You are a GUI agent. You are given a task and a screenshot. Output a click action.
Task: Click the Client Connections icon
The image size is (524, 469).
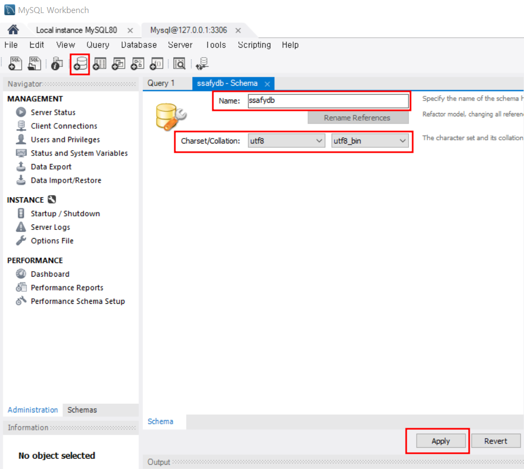[x=21, y=126]
